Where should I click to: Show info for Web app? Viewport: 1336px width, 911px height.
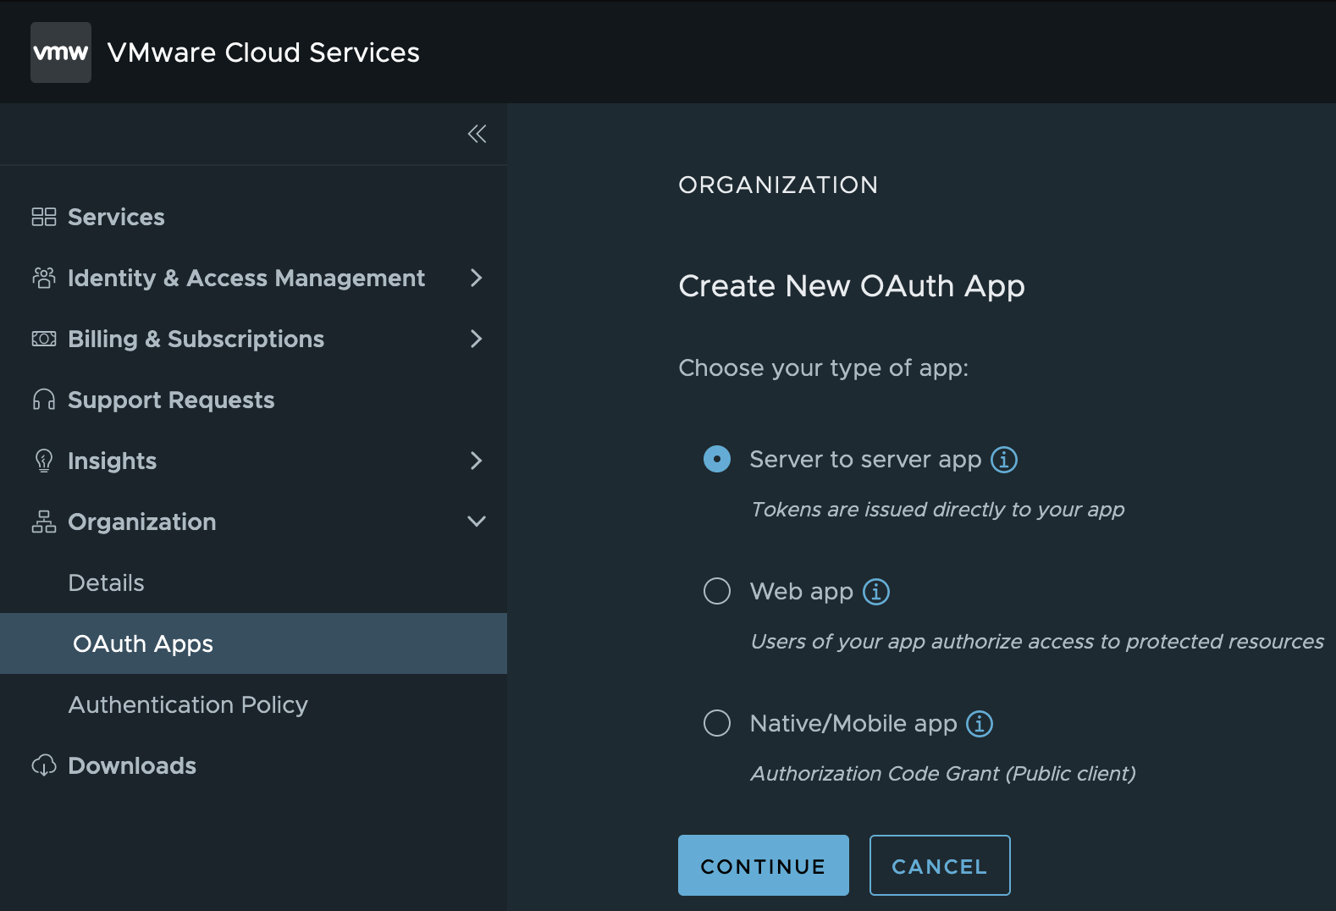(876, 592)
